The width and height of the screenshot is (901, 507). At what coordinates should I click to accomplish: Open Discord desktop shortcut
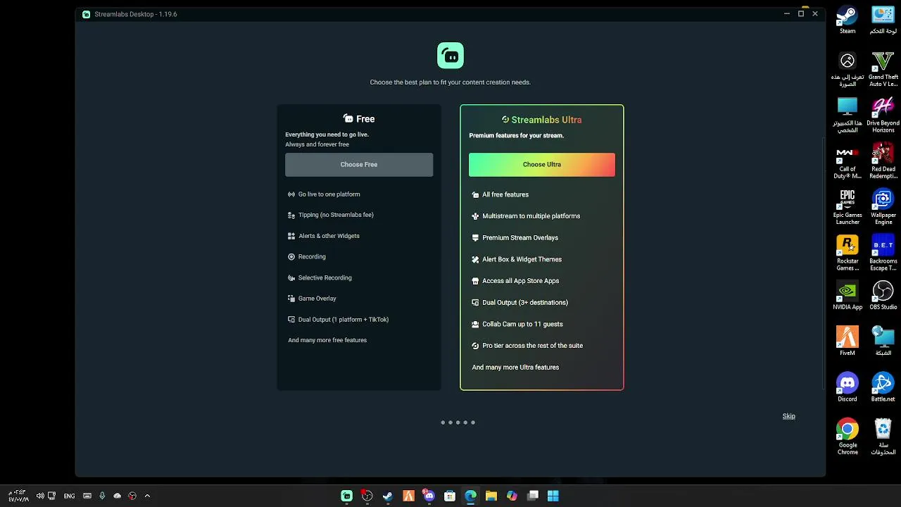tap(848, 387)
